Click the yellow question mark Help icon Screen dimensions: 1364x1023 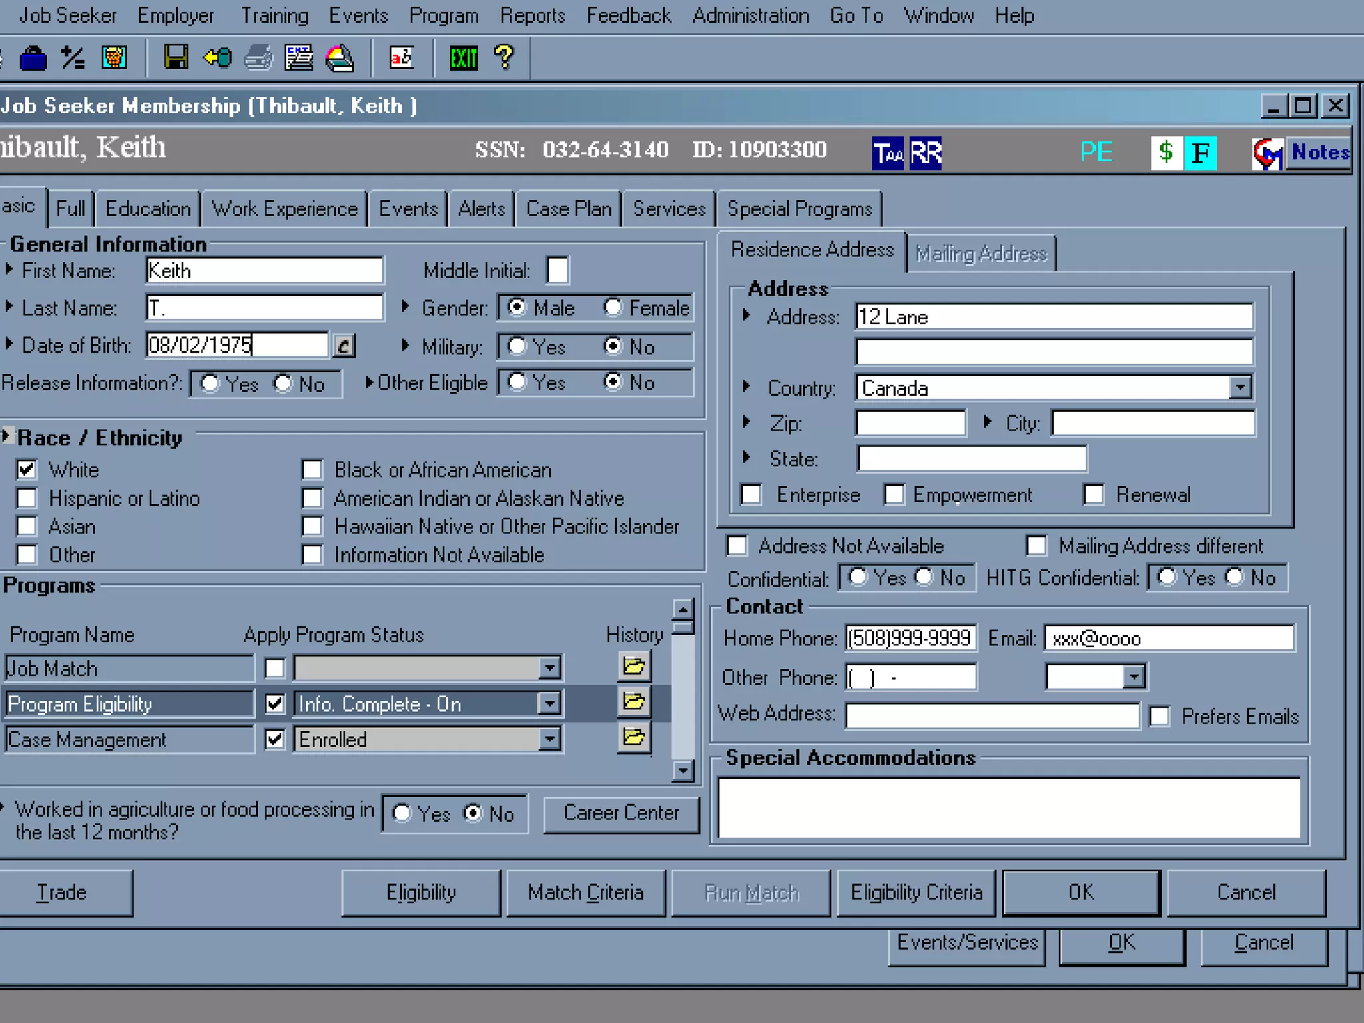pyautogui.click(x=504, y=58)
